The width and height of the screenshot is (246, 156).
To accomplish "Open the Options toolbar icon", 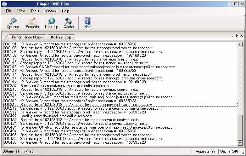I will point(13,23).
